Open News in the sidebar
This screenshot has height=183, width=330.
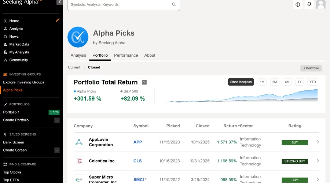(14, 37)
